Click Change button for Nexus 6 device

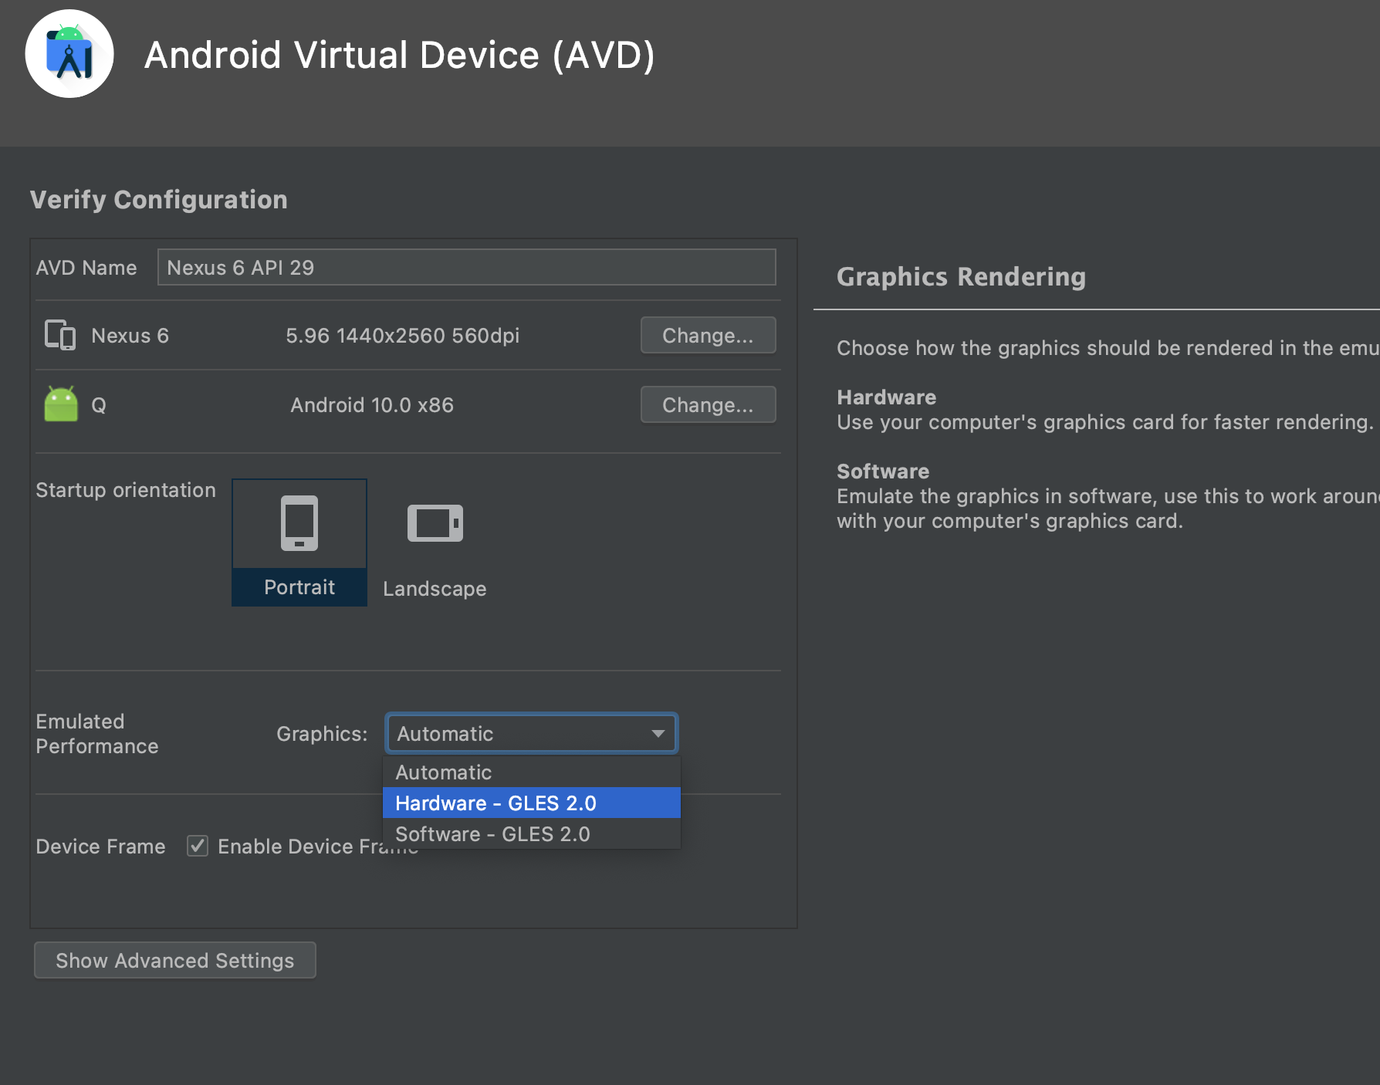point(708,335)
